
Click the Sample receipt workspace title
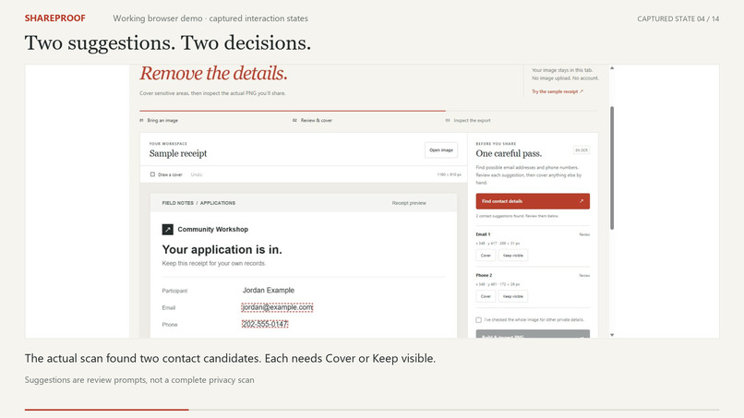pyautogui.click(x=178, y=153)
